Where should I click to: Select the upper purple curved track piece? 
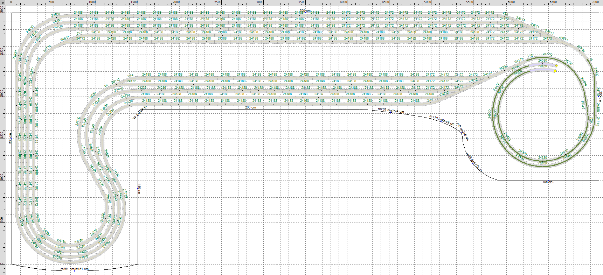point(542,65)
